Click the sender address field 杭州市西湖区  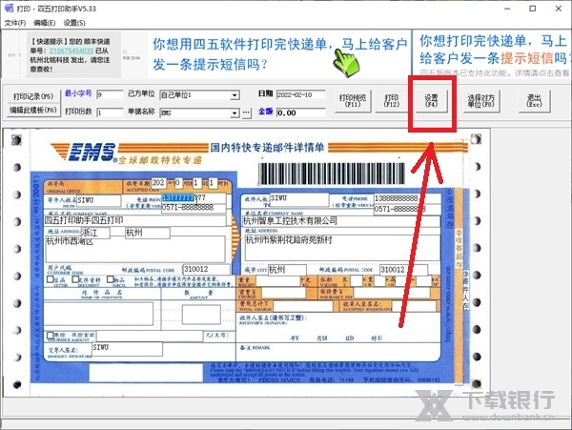(135, 249)
